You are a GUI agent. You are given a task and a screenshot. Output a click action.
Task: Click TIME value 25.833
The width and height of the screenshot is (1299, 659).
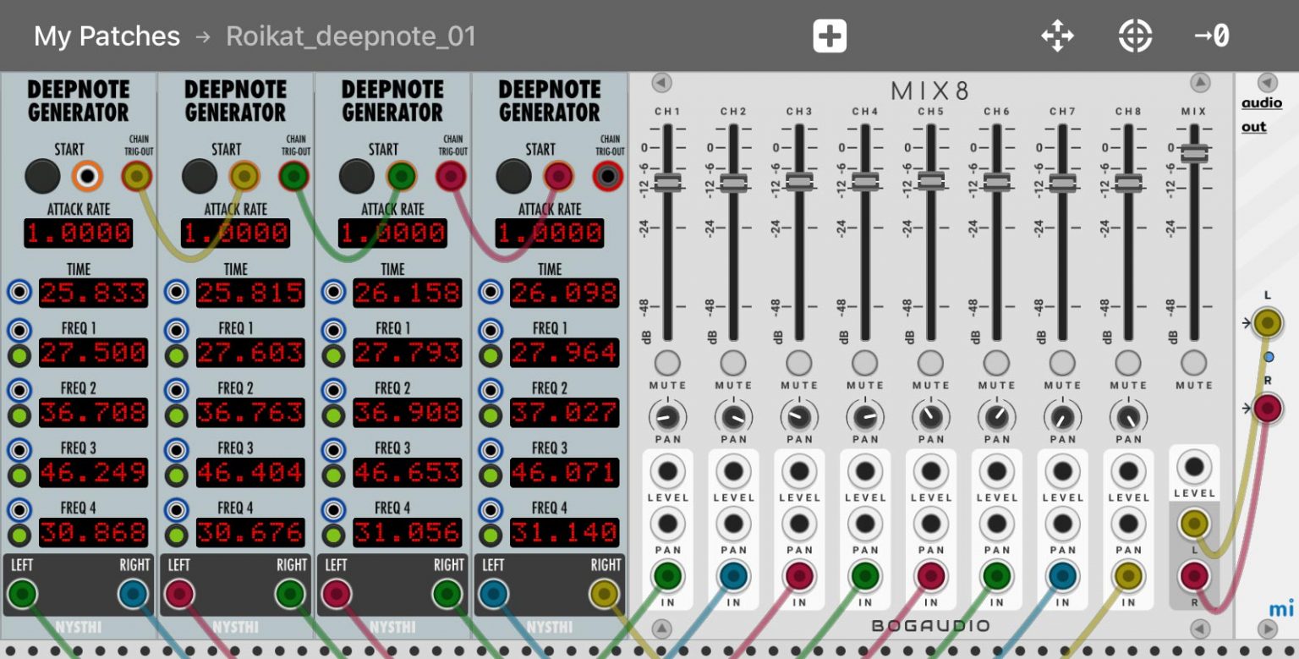point(93,293)
